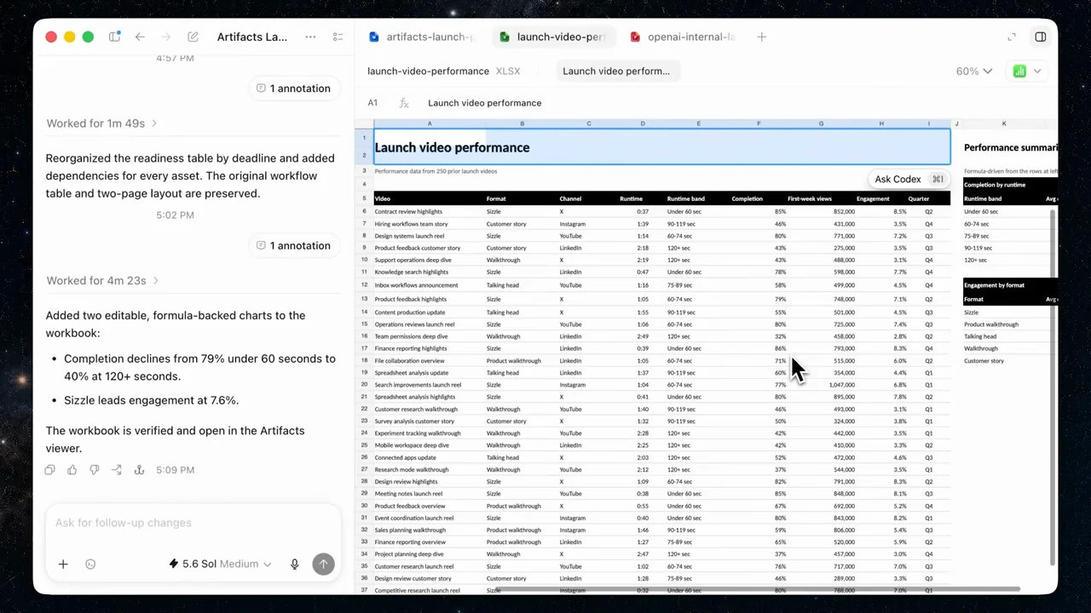Select column header A

[430, 123]
